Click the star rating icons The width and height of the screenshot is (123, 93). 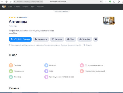13,18
